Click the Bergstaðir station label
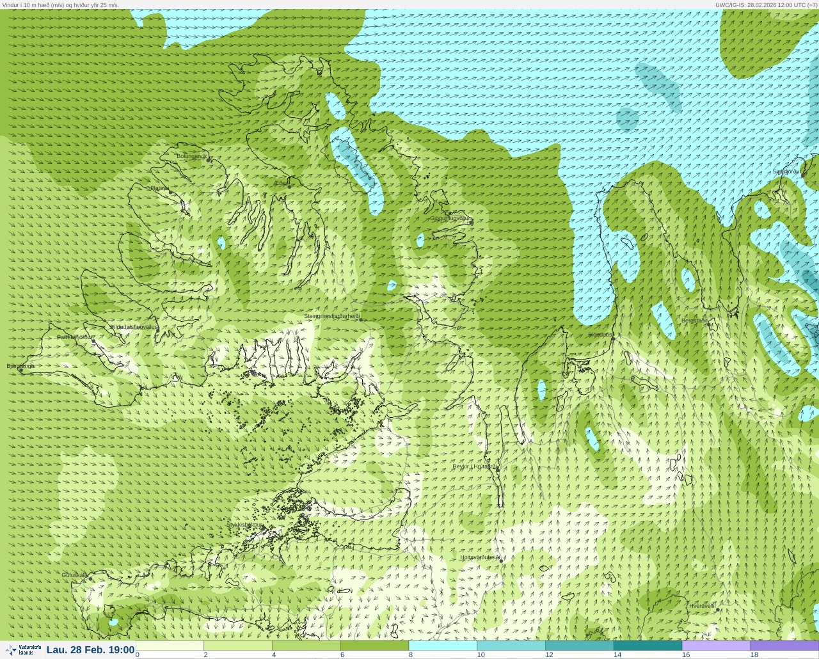The image size is (819, 659). point(694,321)
